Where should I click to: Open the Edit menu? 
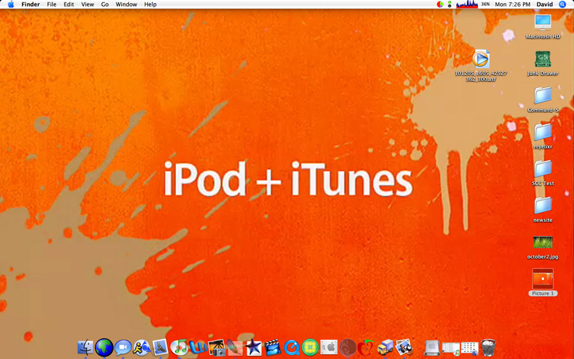(x=68, y=4)
